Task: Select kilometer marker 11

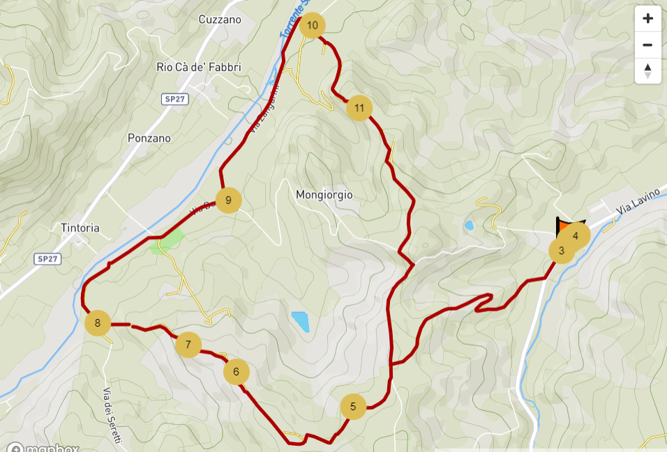Action: (359, 109)
